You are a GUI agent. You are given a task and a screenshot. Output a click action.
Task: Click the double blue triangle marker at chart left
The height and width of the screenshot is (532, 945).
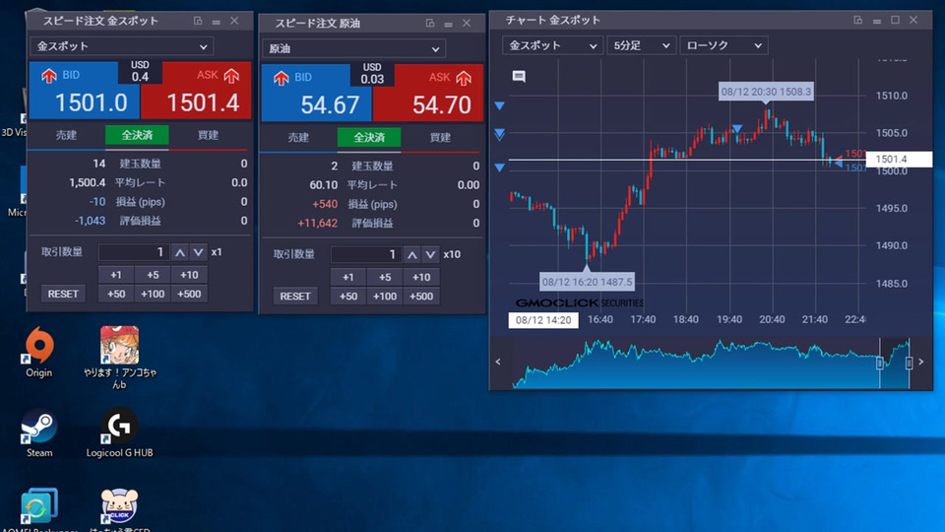pos(500,134)
